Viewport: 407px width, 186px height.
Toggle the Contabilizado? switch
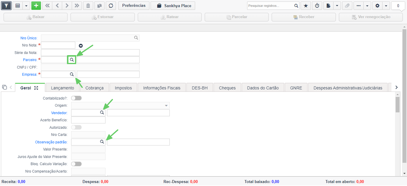tap(76, 98)
